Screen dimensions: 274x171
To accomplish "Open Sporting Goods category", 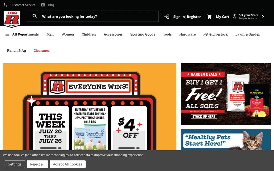I will click(143, 34).
